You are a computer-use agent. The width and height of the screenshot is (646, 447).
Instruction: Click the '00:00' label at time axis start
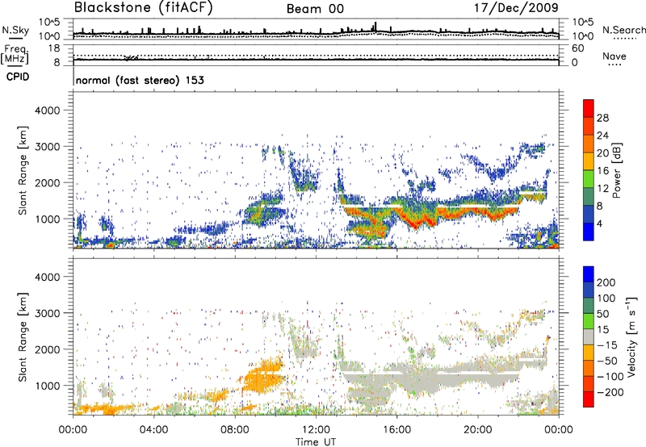pos(73,430)
